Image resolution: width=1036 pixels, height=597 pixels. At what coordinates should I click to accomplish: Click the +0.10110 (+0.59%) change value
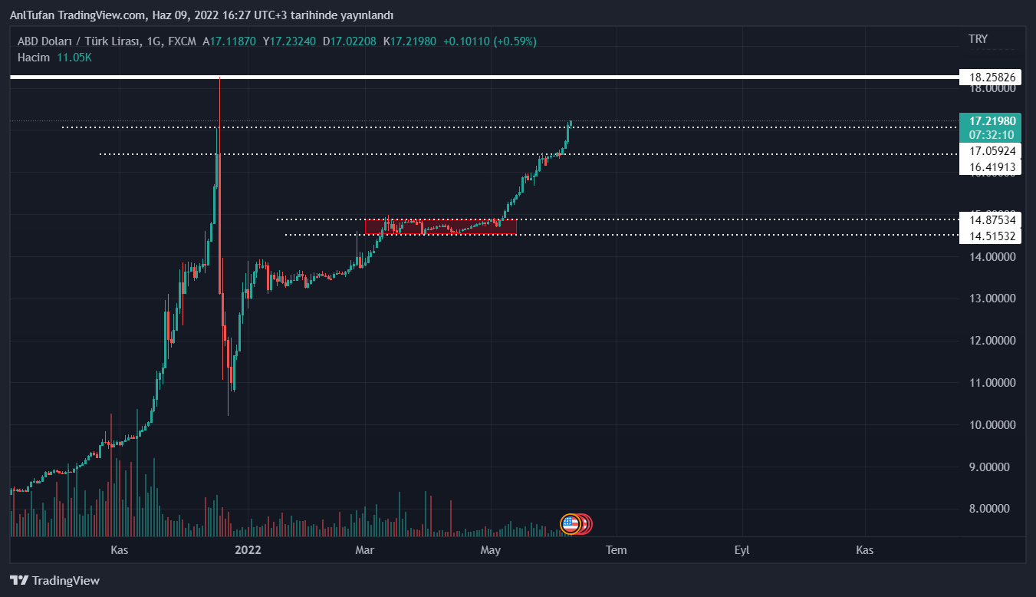pyautogui.click(x=489, y=41)
